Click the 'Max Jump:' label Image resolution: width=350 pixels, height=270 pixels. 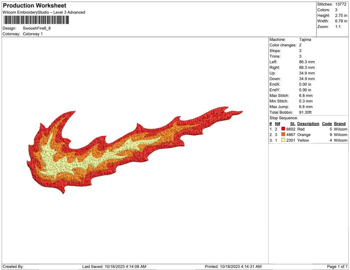pos(279,107)
